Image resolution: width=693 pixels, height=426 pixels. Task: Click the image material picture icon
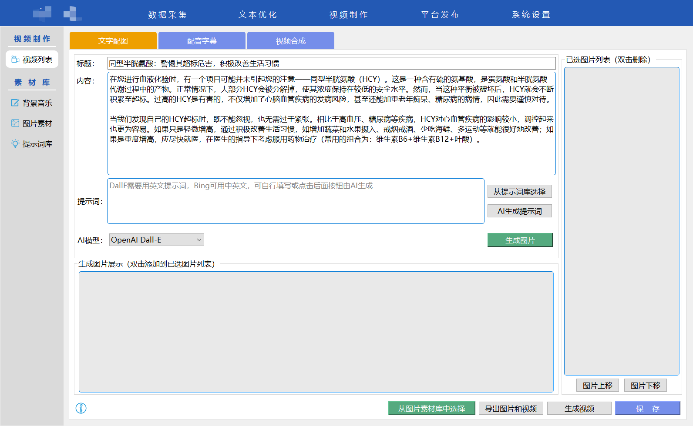(x=15, y=123)
